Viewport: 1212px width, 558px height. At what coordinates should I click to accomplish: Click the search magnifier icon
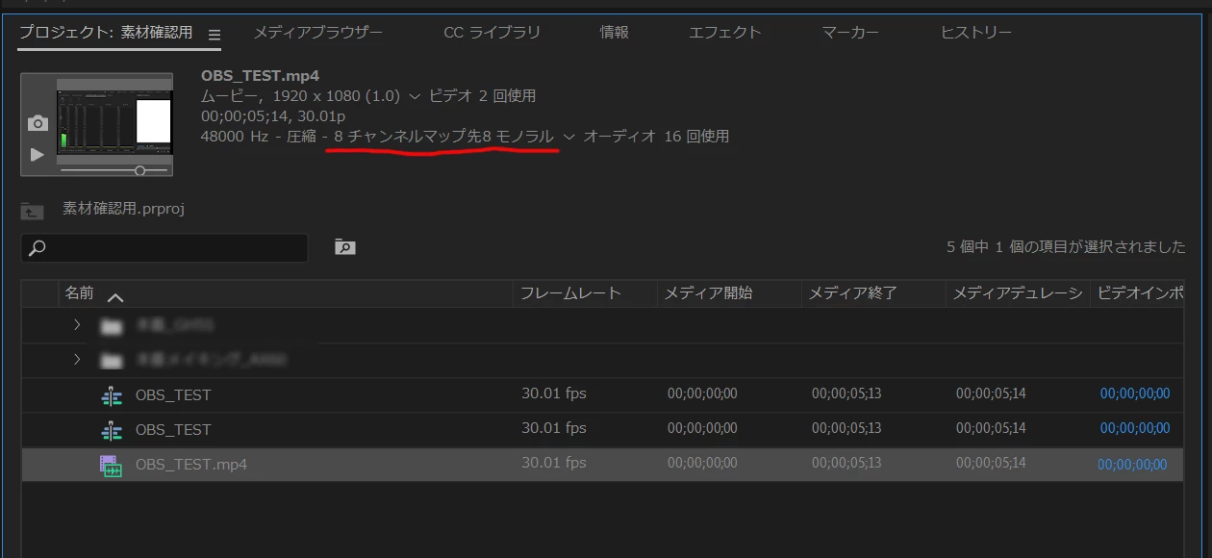[37, 248]
